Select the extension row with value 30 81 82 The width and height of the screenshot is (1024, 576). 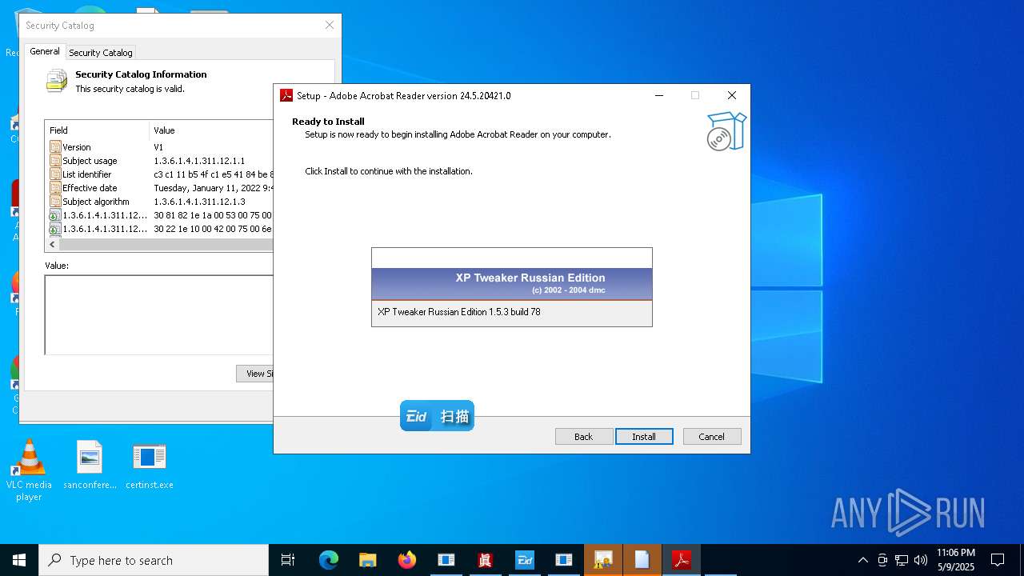(x=160, y=215)
